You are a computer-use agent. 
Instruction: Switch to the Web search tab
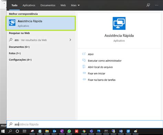coord(63,5)
